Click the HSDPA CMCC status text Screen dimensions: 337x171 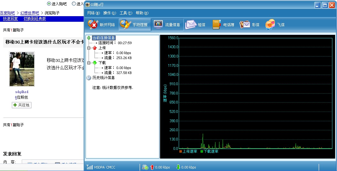pyautogui.click(x=105, y=167)
